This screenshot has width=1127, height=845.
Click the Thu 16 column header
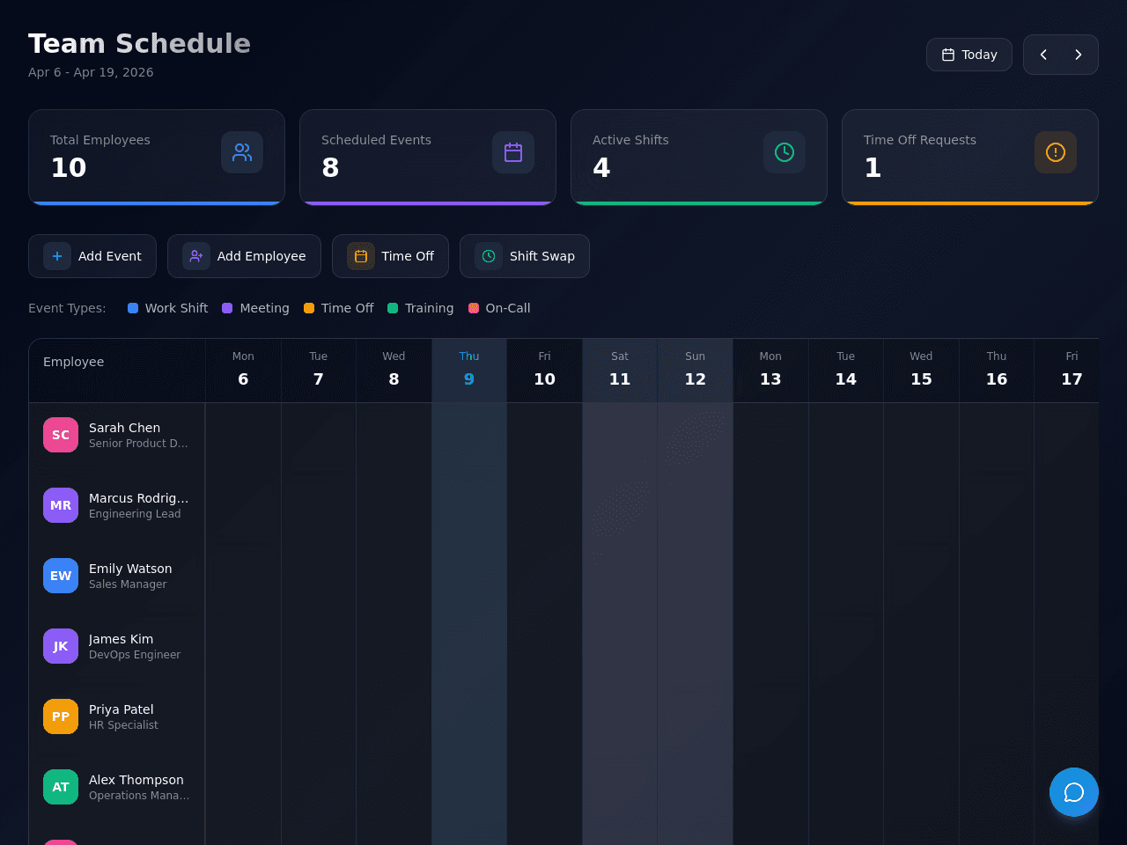point(997,371)
